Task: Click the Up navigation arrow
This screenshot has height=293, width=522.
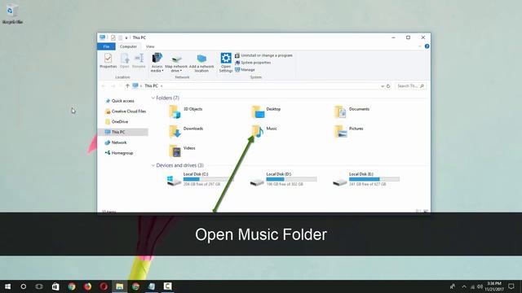Action: point(127,86)
